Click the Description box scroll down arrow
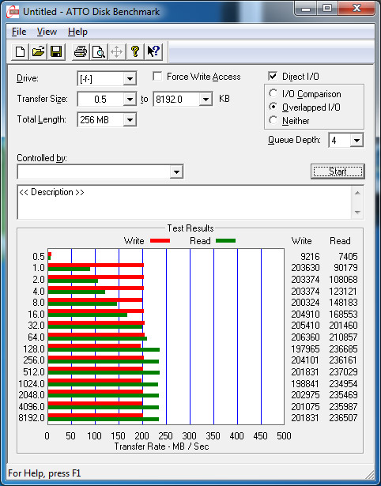381x486 pixels. click(357, 213)
